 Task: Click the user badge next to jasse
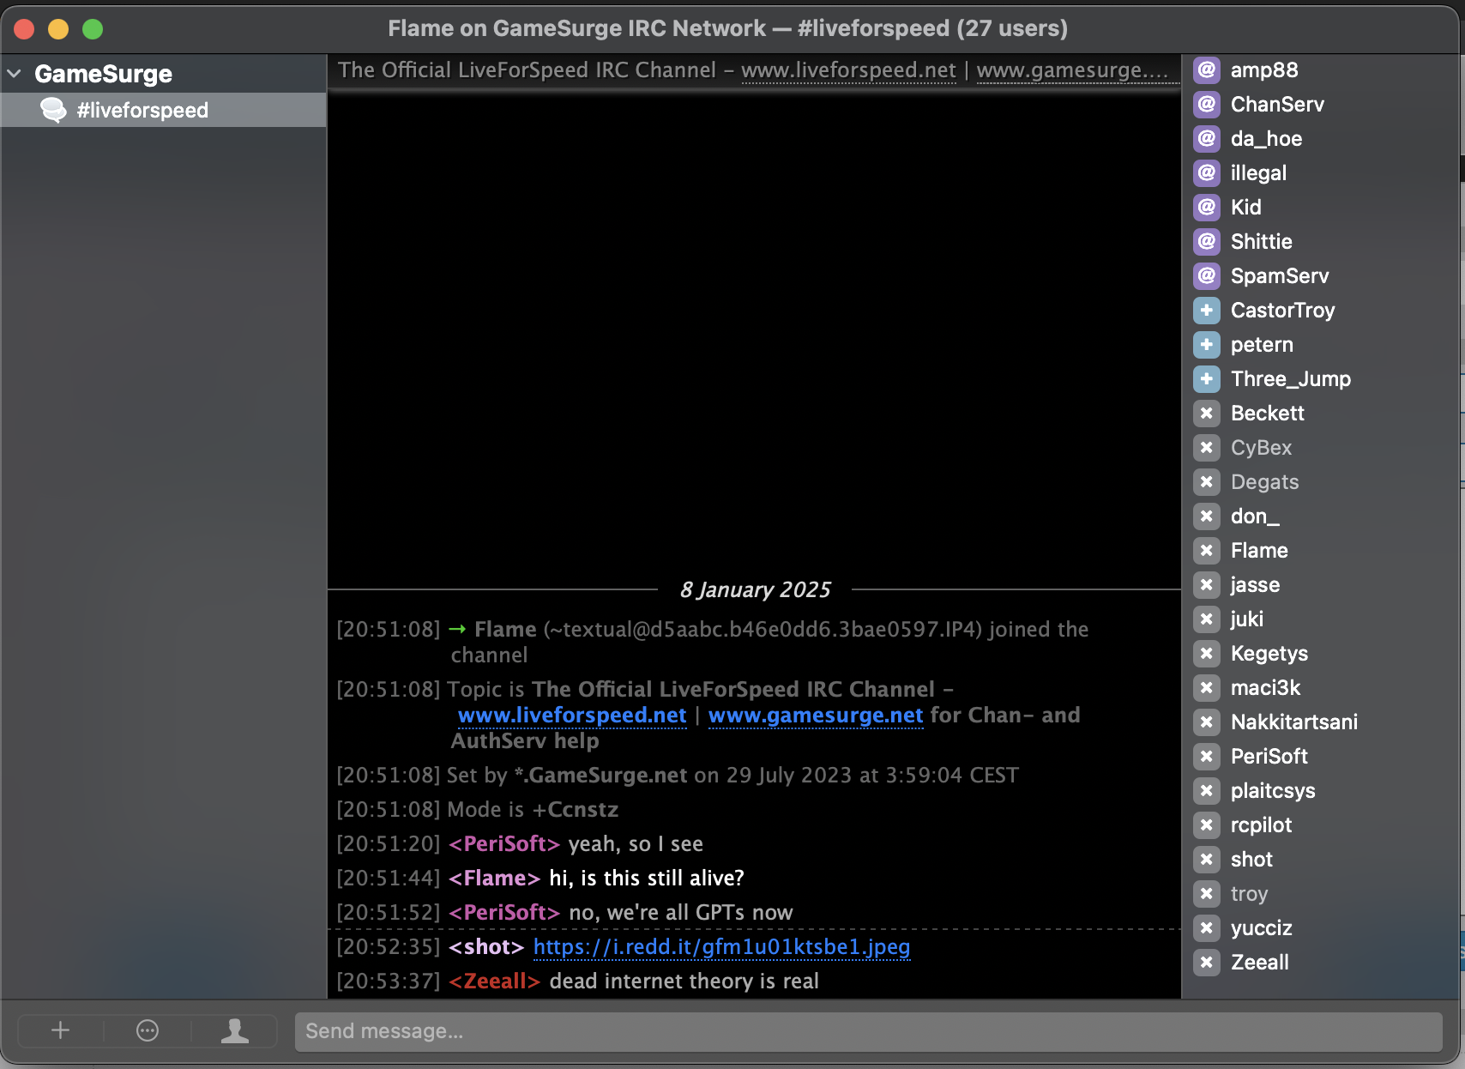coord(1207,584)
